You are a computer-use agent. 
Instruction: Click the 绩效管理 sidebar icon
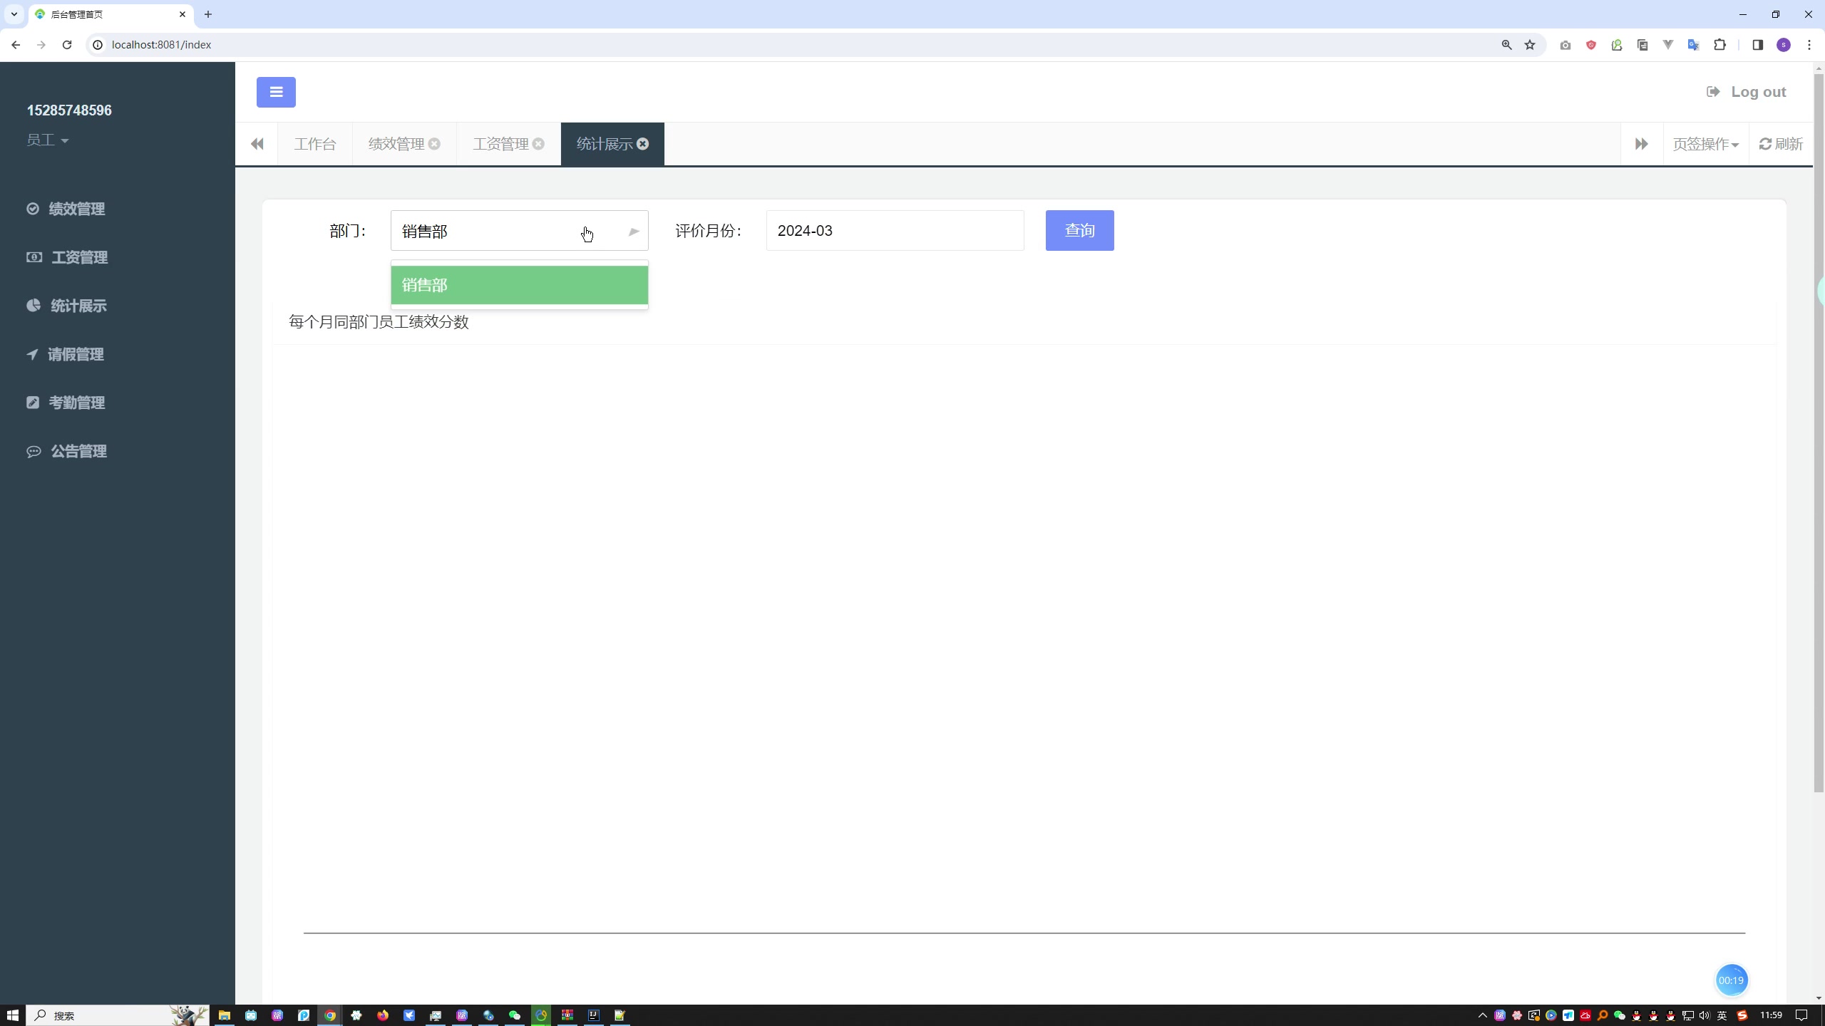[34, 208]
